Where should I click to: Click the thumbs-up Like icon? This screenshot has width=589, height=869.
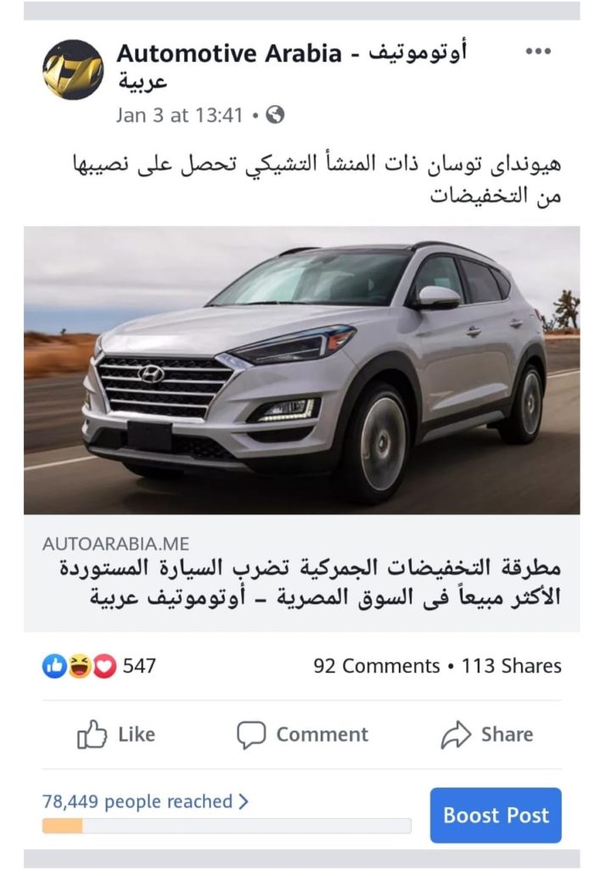92,734
